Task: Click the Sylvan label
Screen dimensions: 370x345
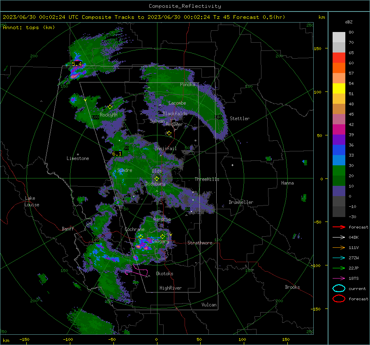Action: coord(157,121)
